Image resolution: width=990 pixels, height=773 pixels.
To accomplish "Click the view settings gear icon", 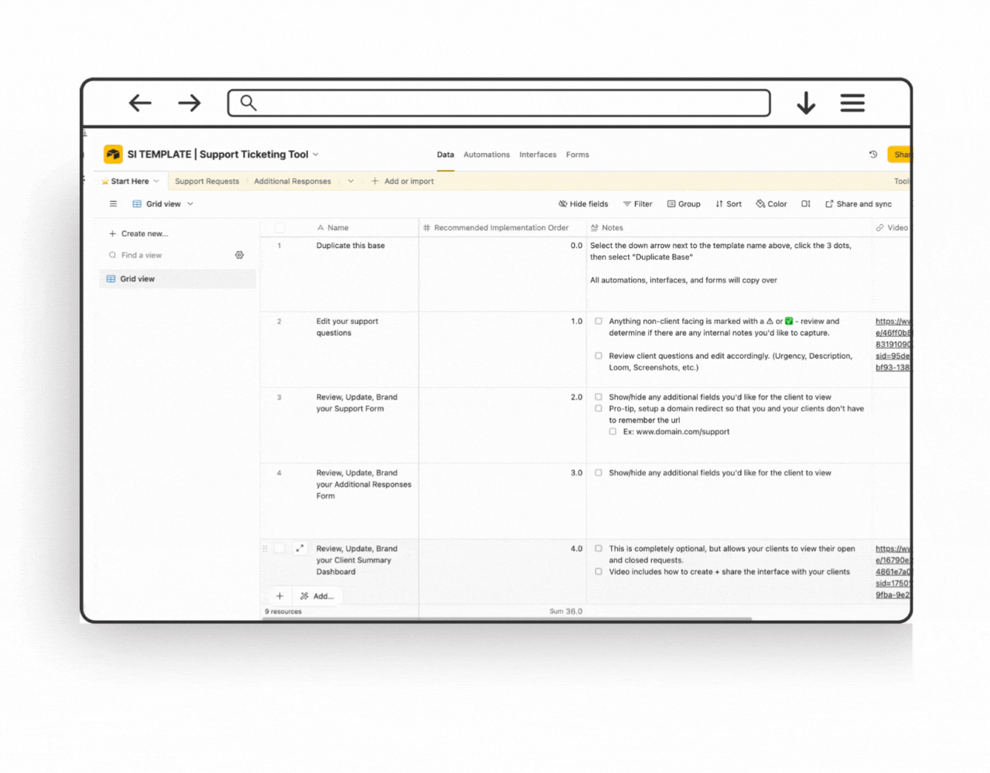I will (240, 255).
